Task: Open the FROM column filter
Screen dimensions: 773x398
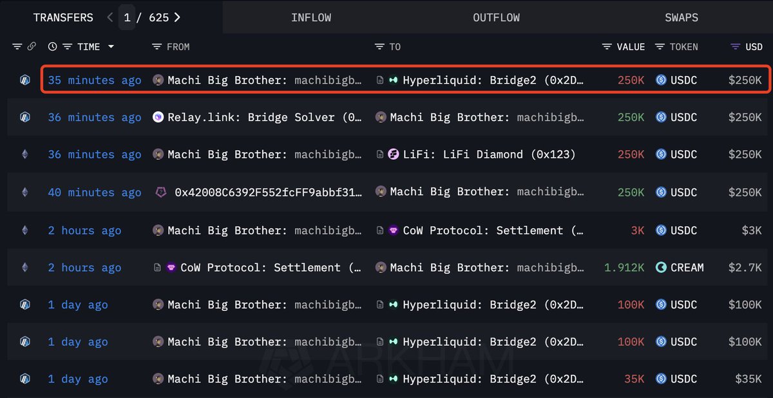Action: pyautogui.click(x=157, y=47)
